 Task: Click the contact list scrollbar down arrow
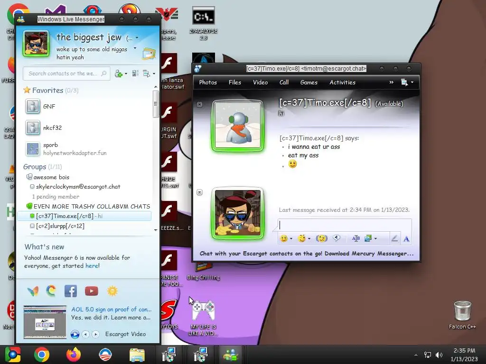(156, 230)
